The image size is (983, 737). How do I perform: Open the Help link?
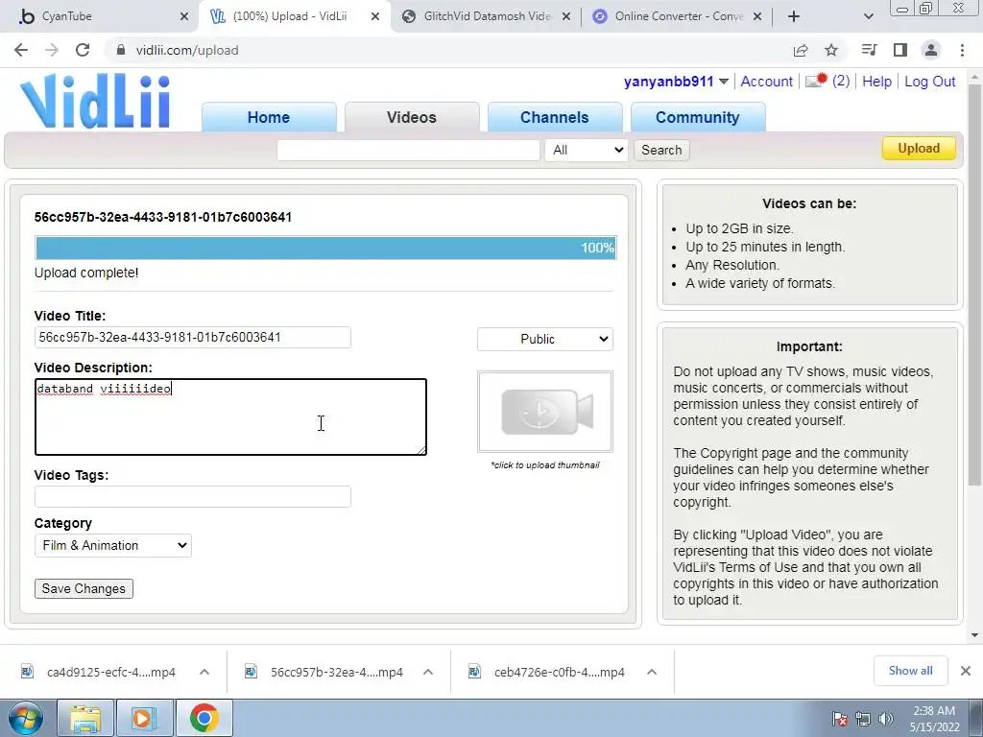point(876,82)
